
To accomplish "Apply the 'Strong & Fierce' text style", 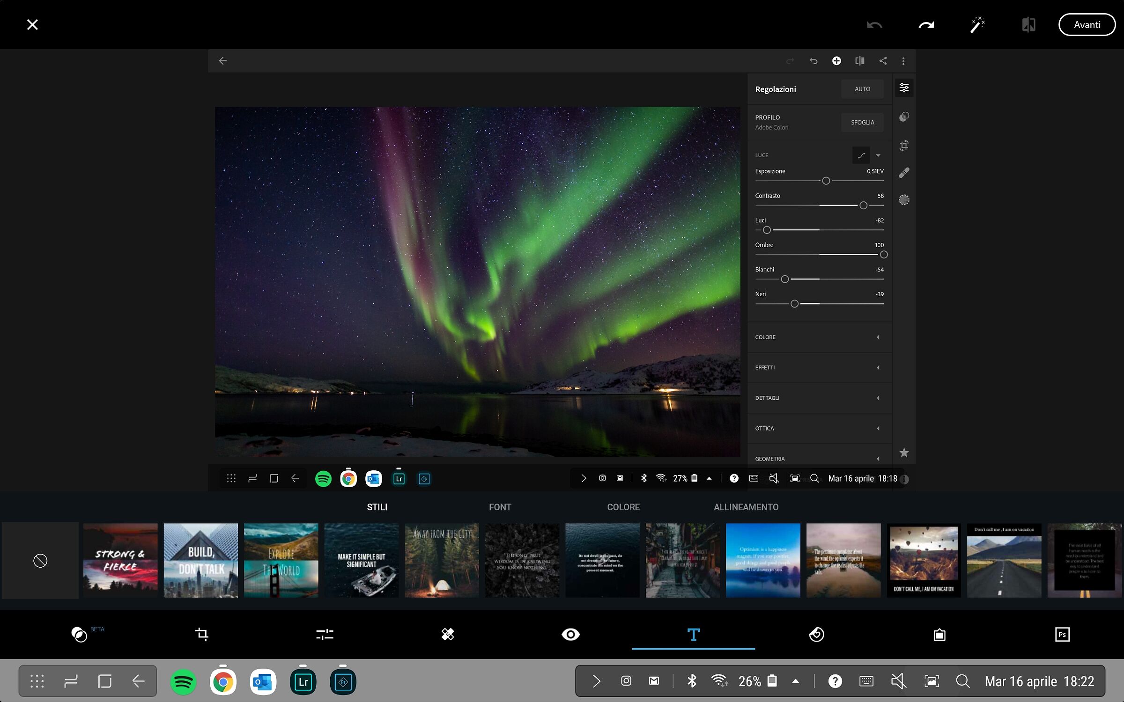I will pyautogui.click(x=120, y=560).
